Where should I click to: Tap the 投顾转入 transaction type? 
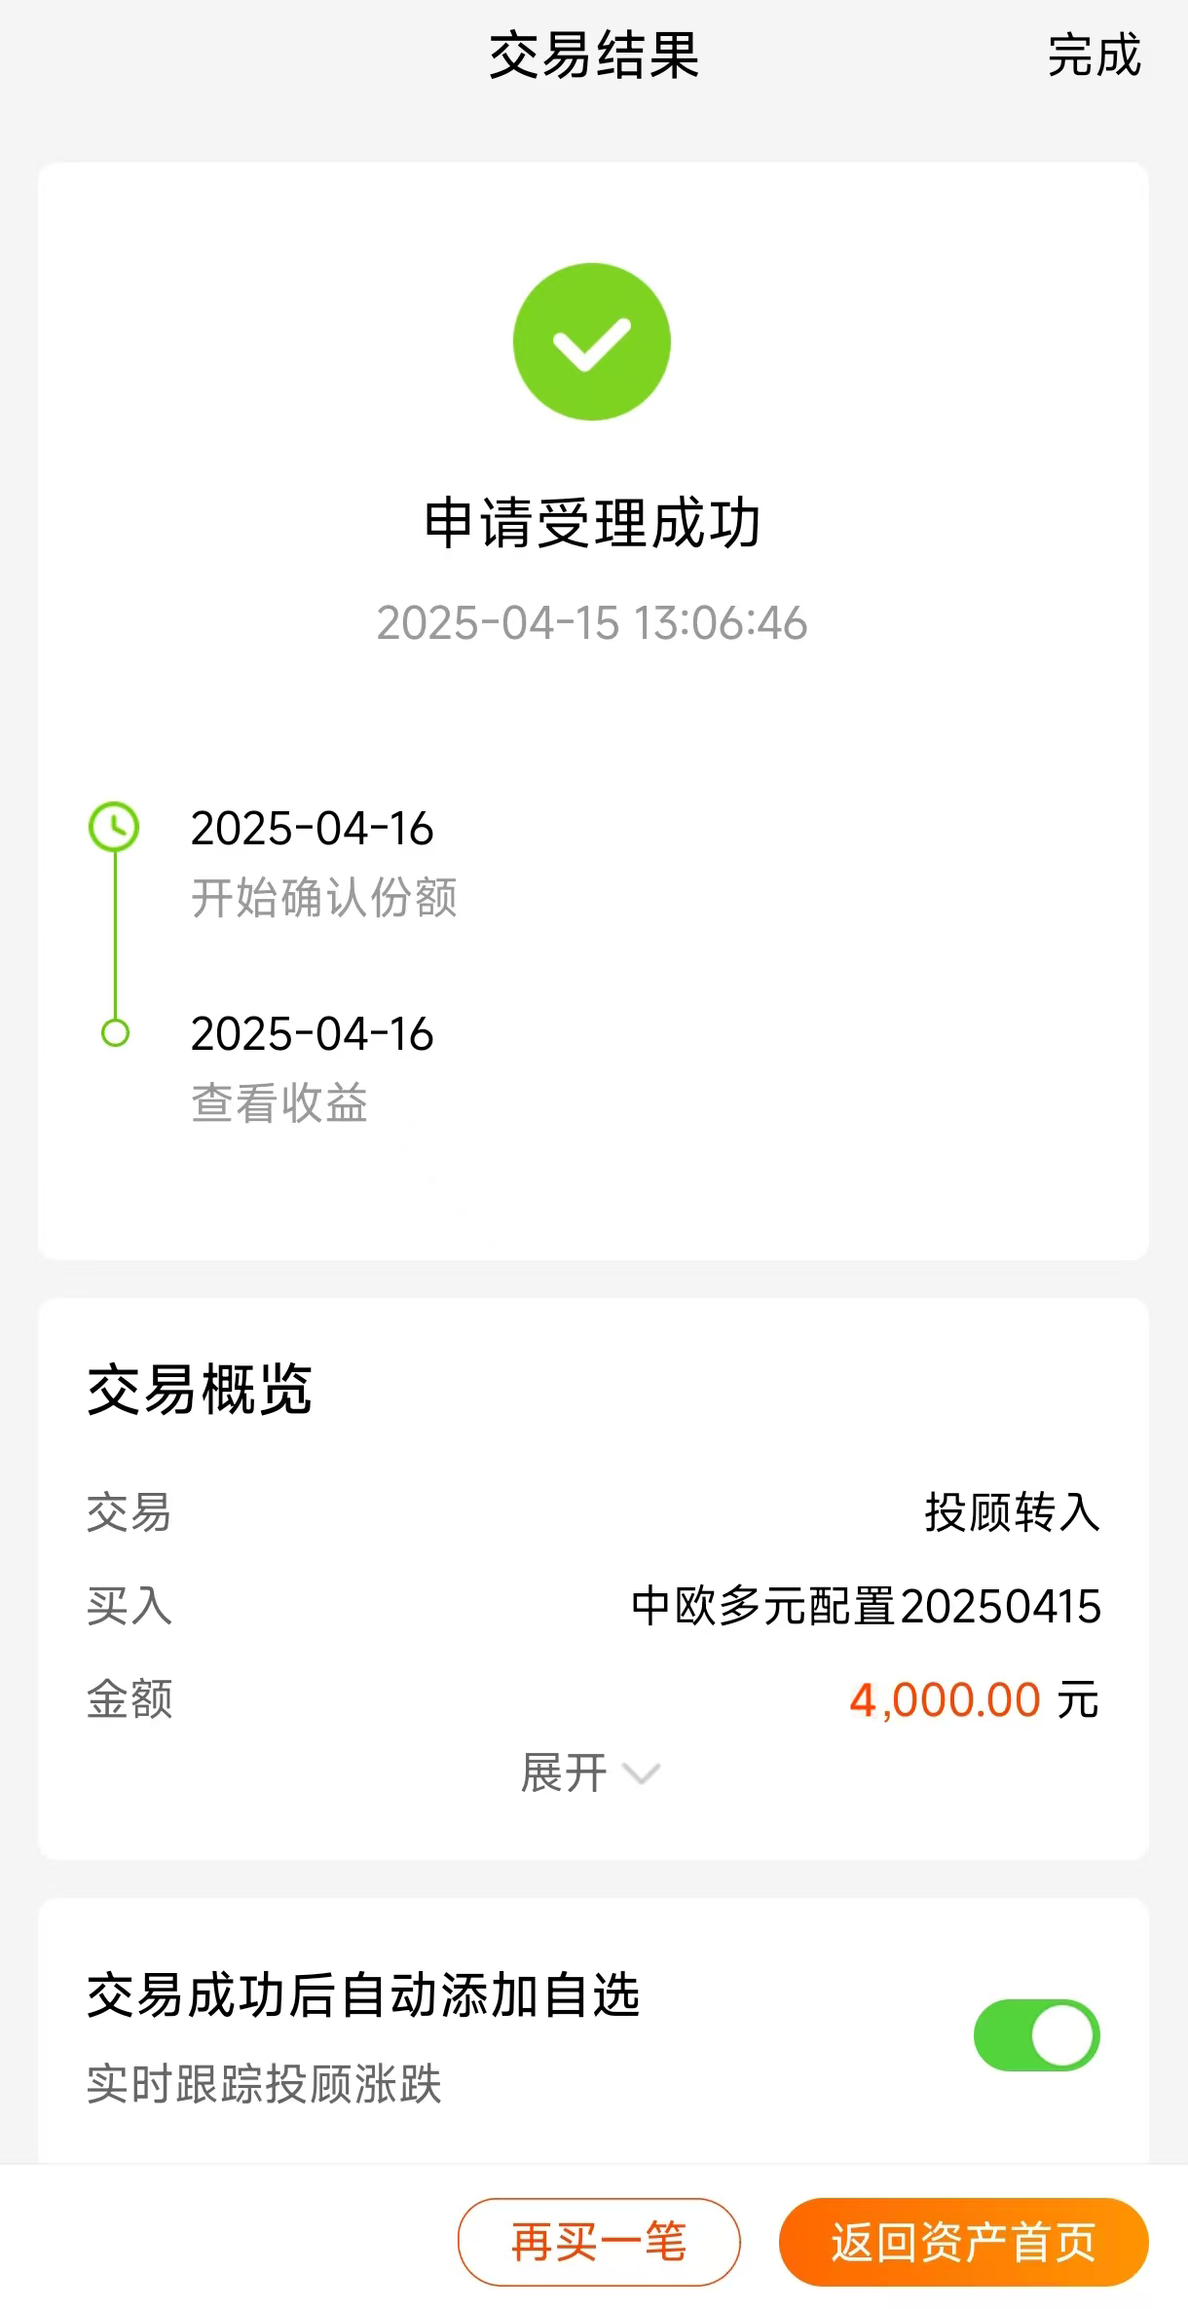[x=1012, y=1512]
